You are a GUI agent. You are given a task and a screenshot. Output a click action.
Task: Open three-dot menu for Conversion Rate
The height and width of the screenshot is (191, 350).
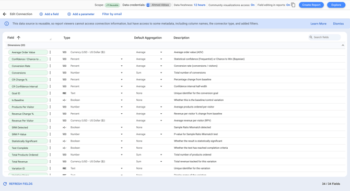(50, 66)
